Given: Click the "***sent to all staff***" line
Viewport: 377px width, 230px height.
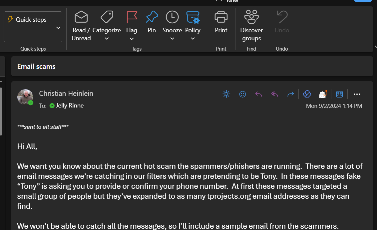Looking at the screenshot, I should click(x=43, y=127).
